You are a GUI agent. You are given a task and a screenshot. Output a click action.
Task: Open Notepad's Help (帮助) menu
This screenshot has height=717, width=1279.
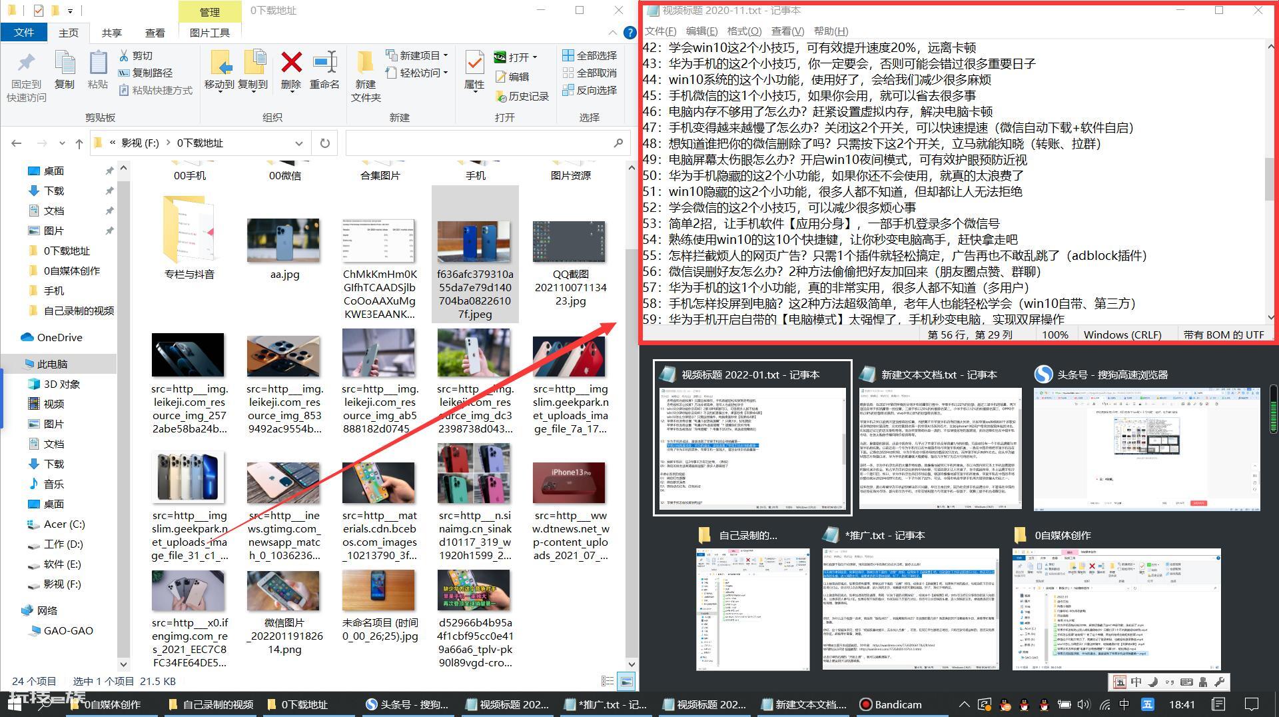(x=831, y=31)
